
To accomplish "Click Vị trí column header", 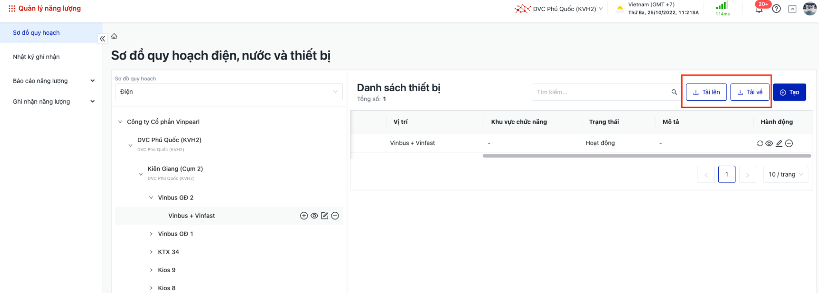I will 400,122.
